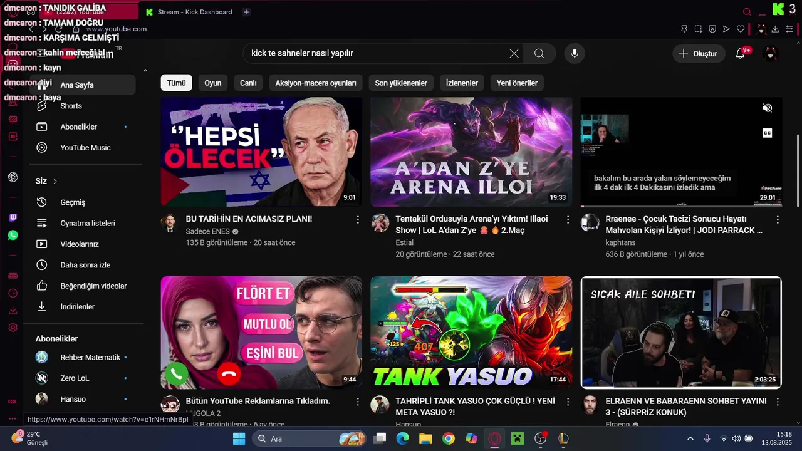This screenshot has height=451, width=802.
Task: Open Twitch from the Opera sidebar
Action: [x=13, y=218]
